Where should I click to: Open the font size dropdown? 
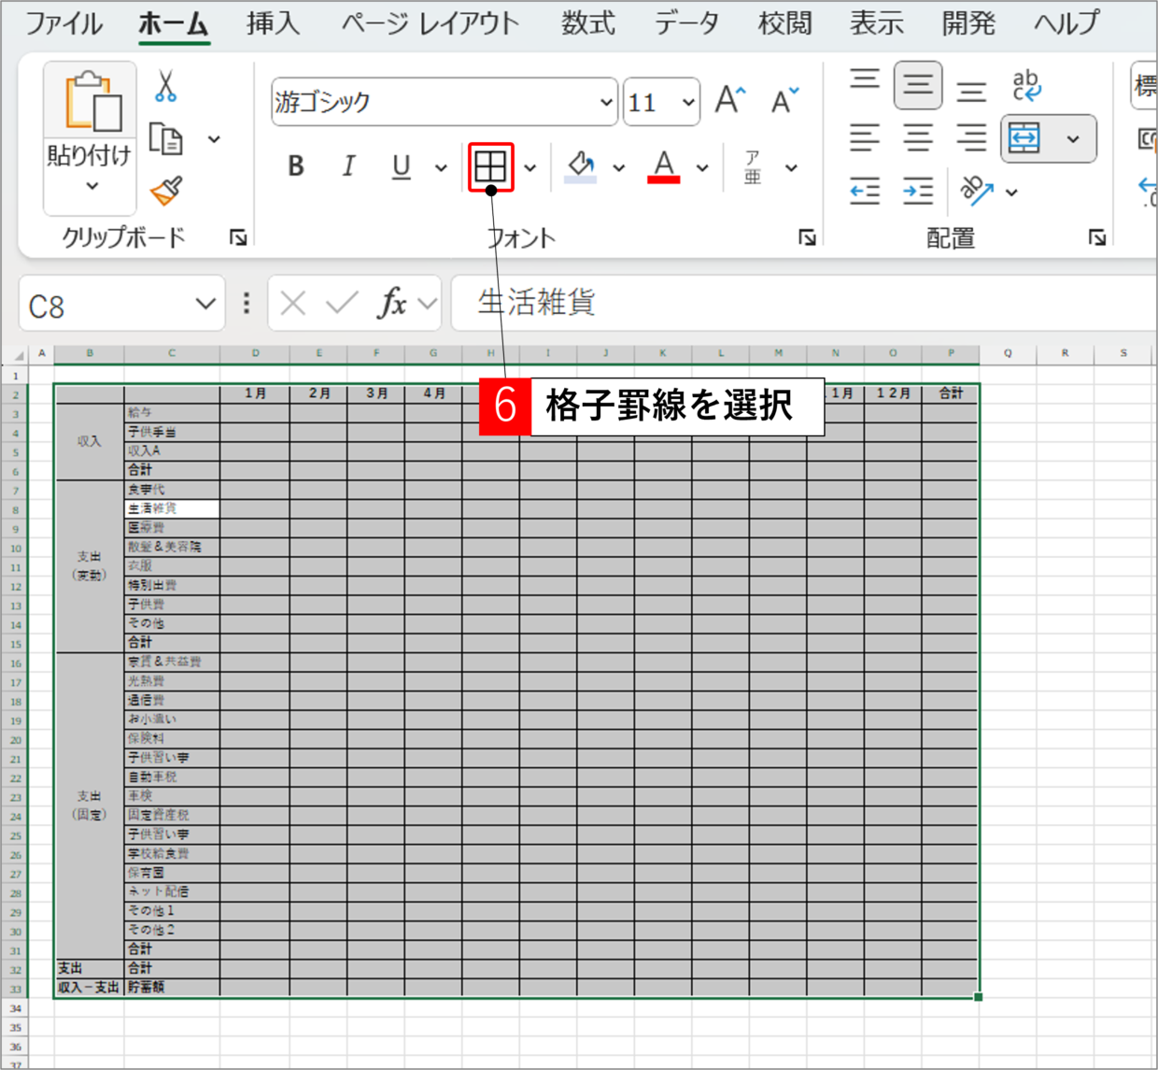tap(688, 101)
